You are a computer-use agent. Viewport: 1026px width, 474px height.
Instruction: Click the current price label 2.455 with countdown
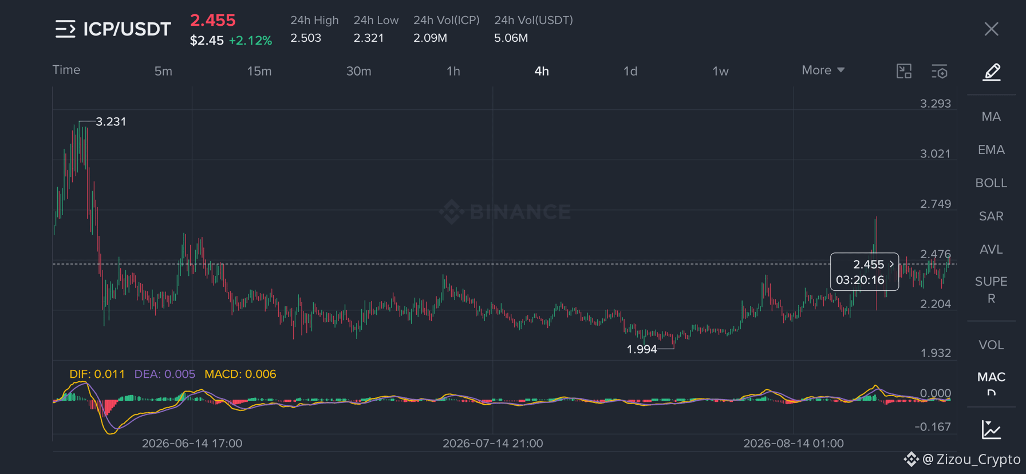(864, 272)
